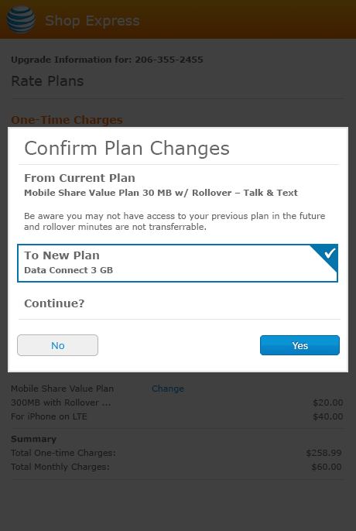This screenshot has width=356, height=531.
Task: Click Total Monthly Charges amount $60.00
Action: (327, 467)
